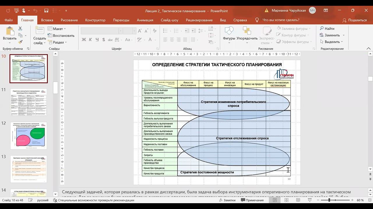The height and width of the screenshot is (209, 373).
Task: Open the Файл menu
Action: (9, 20)
